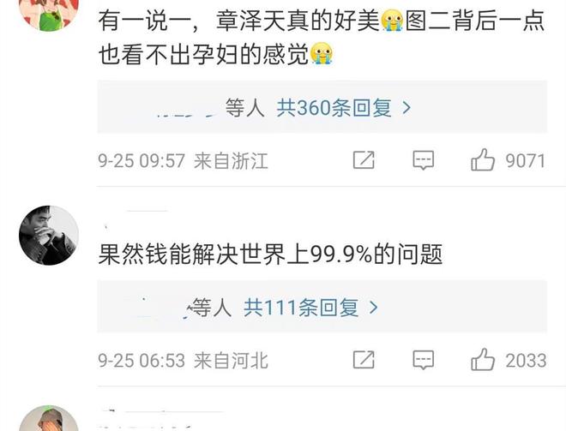Image resolution: width=566 pixels, height=431 pixels.
Task: Tap chevron next to 共360条回复
Action: (x=406, y=107)
